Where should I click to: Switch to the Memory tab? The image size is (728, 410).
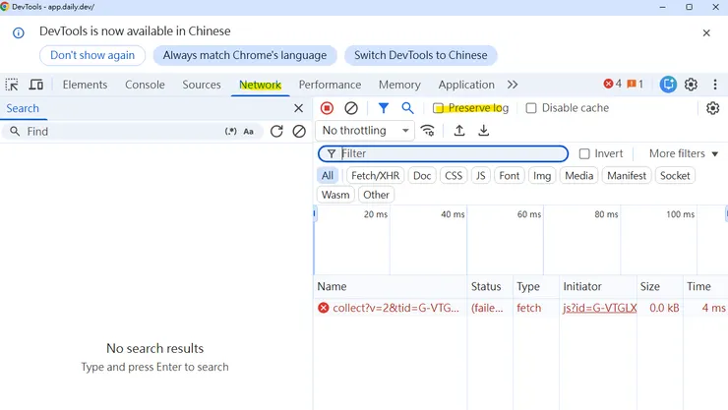coord(399,85)
